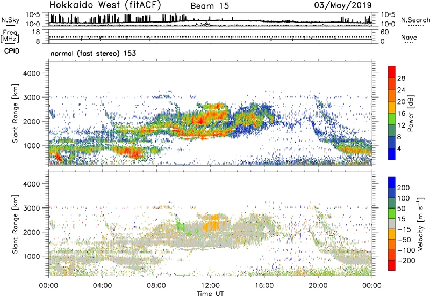The width and height of the screenshot is (430, 297).
Task: Click the '-200' value on Velocity colorbar
Action: click(406, 261)
